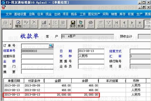This screenshot has width=151, height=101.
Task: Open the 项目 menu
Action: coord(65,14)
